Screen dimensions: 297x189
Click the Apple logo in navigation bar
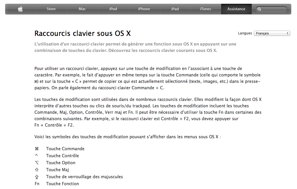[20, 9]
